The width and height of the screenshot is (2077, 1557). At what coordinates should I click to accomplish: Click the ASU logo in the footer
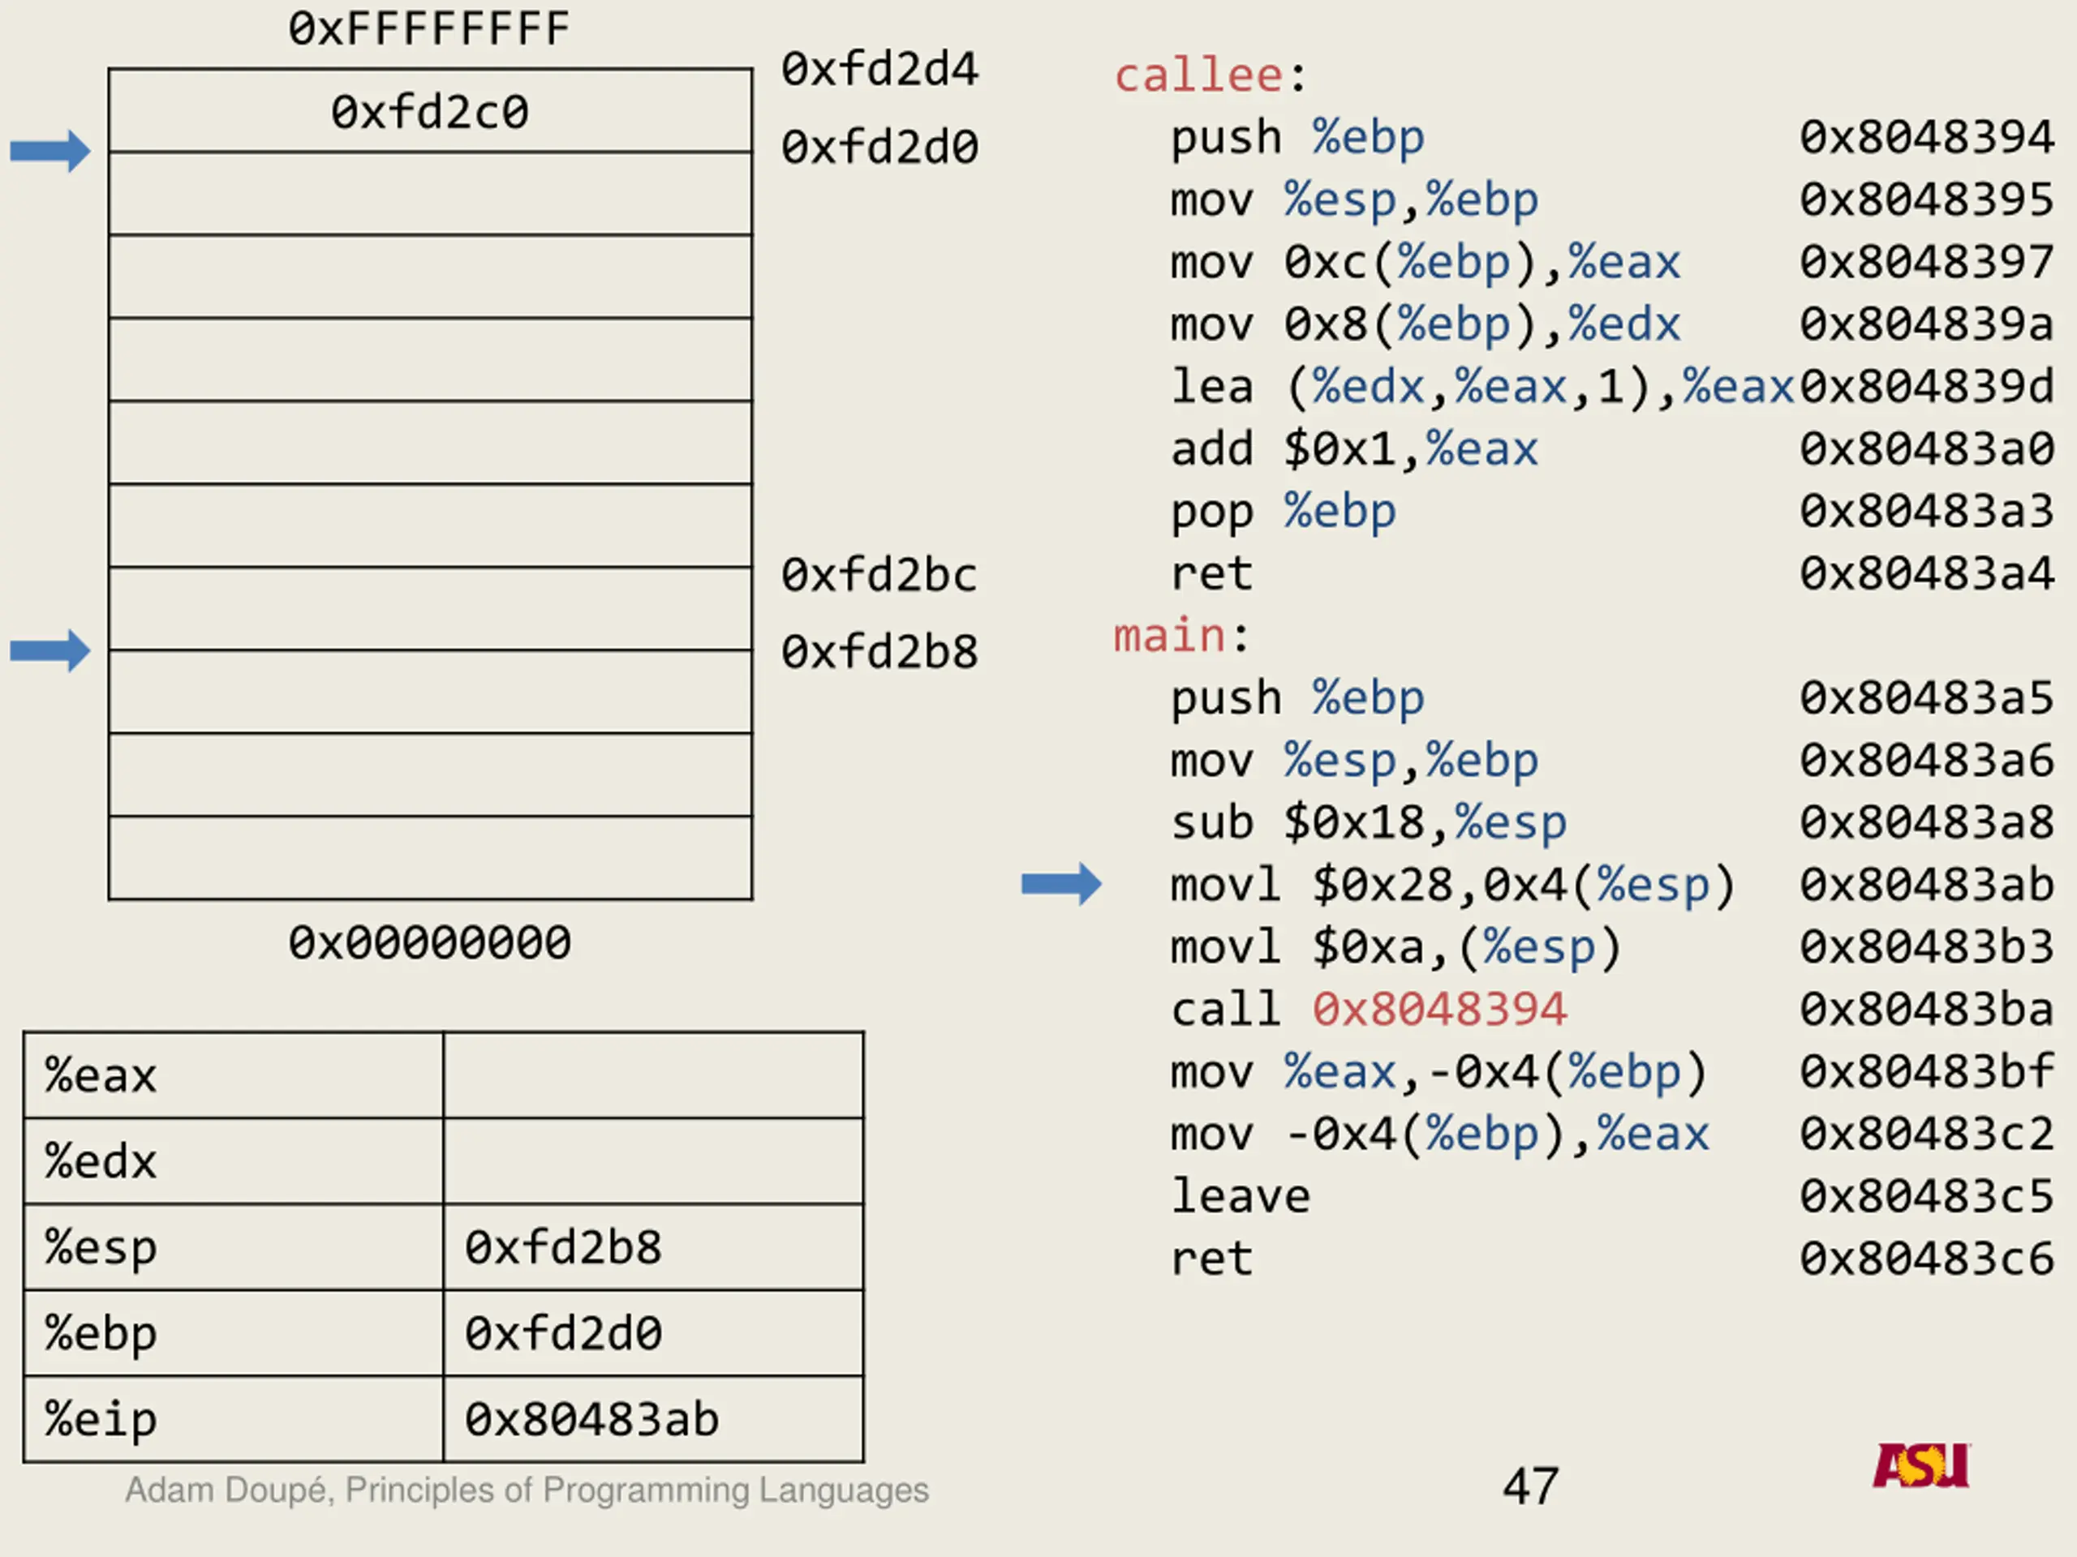coord(1921,1465)
